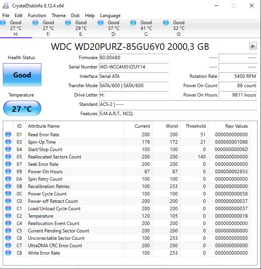This screenshot has height=269, width=261.
Task: Click status orb for Reallocated Sectors Count
Action: pyautogui.click(x=8, y=156)
